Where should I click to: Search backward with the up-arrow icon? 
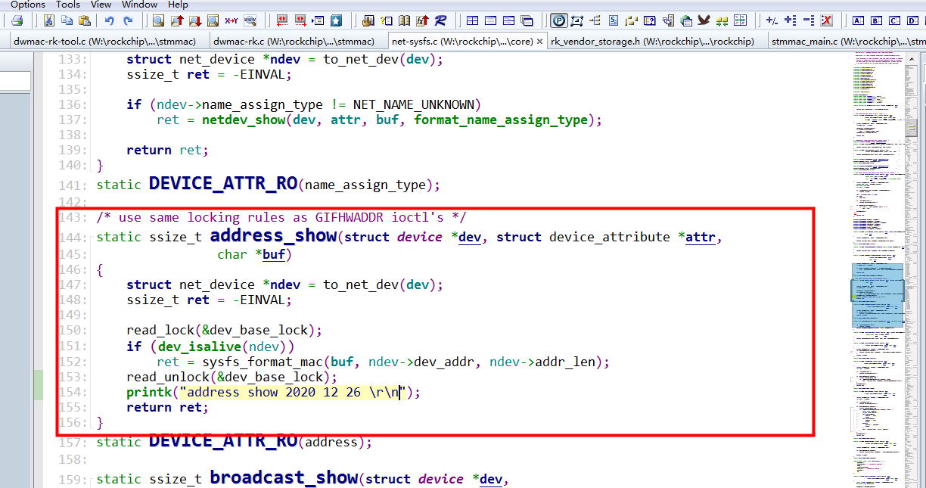177,20
